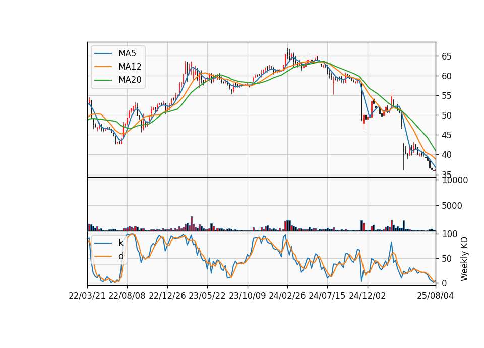Click the 24/02/26 date axis label
This screenshot has height=348, width=484.
[287, 296]
